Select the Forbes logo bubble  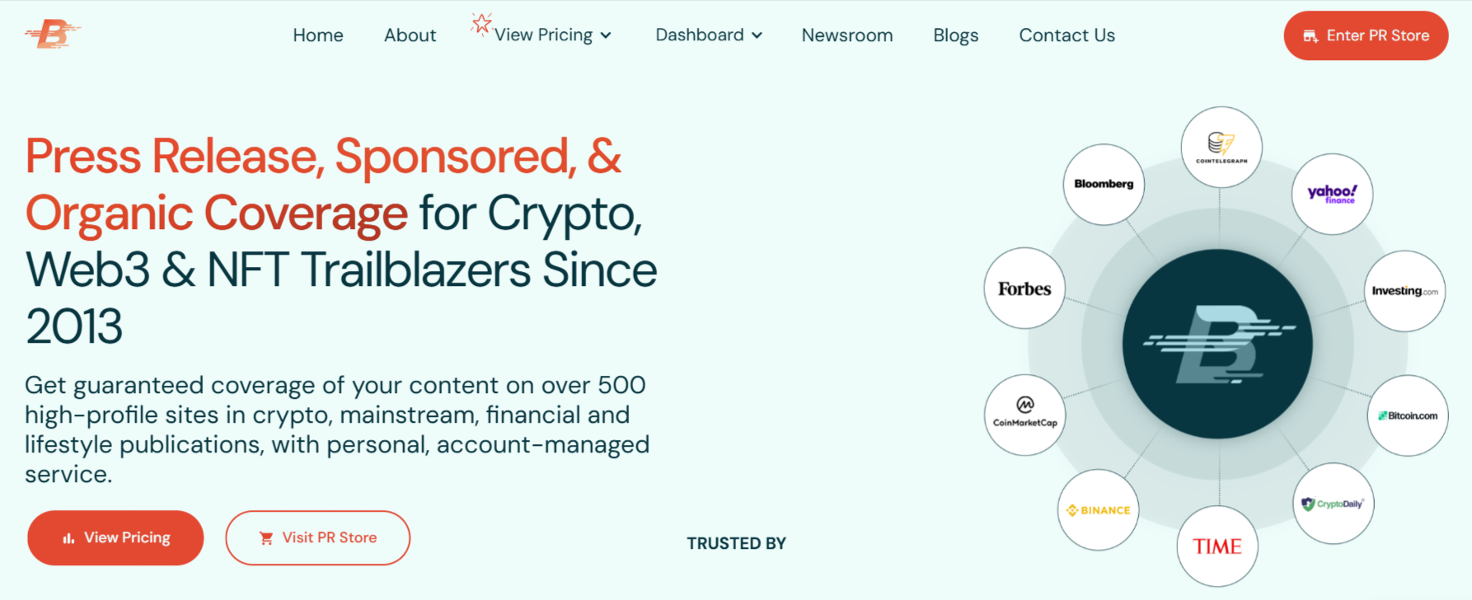pyautogui.click(x=1024, y=289)
